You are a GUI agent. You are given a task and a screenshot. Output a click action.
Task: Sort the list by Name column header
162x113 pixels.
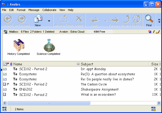click(x=18, y=64)
